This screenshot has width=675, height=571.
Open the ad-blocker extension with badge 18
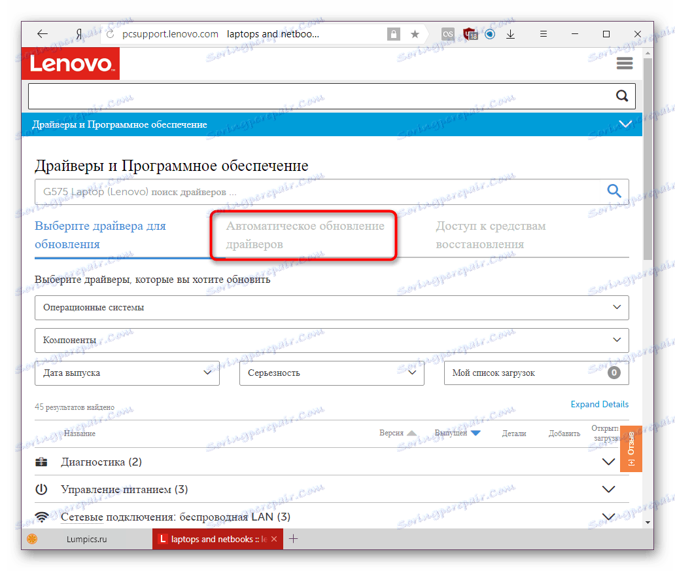click(470, 33)
